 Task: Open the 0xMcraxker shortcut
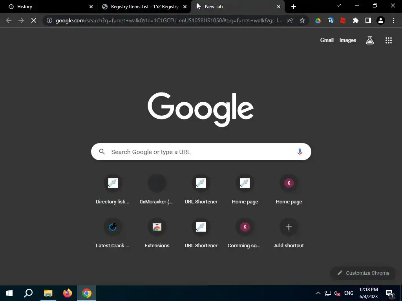[x=157, y=190]
